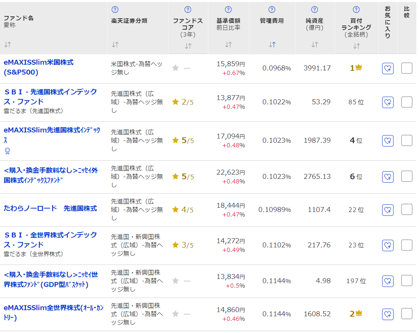Open eMAXISSlim米国株式(S&P500) fund page
Image resolution: width=419 pixels, height=333 pixels.
coord(38,67)
